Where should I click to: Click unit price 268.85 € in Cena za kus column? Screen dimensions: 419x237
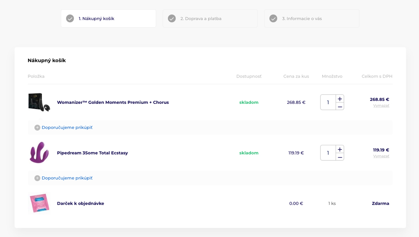pyautogui.click(x=296, y=102)
